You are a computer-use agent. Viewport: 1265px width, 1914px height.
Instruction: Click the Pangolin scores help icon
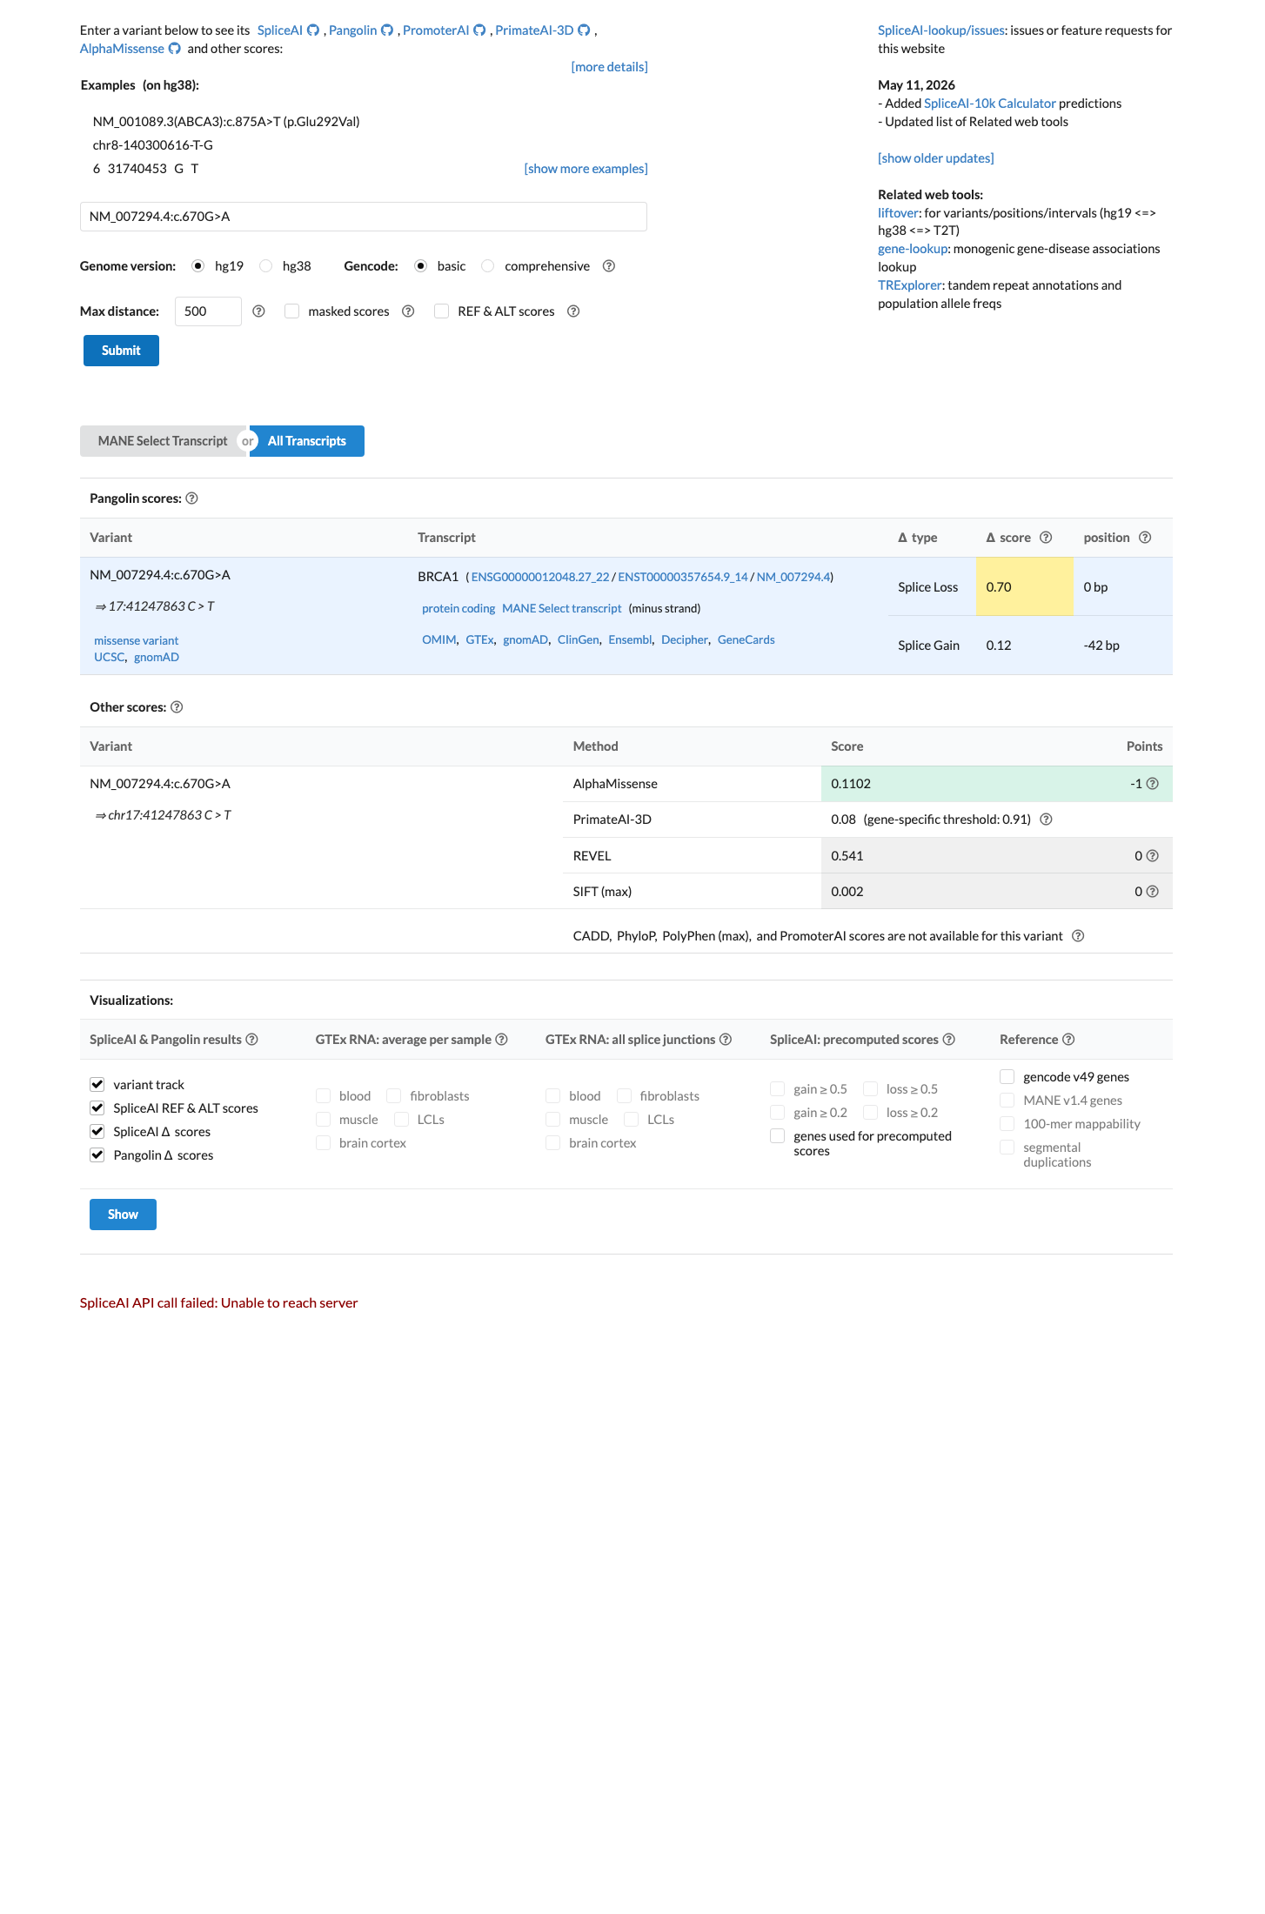192,499
